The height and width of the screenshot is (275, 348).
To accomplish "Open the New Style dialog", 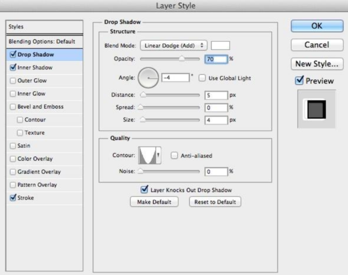I will (317, 64).
